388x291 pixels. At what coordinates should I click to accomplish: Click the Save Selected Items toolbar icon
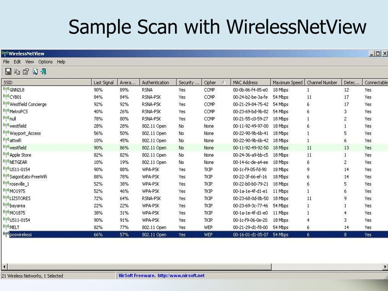[x=8, y=72]
